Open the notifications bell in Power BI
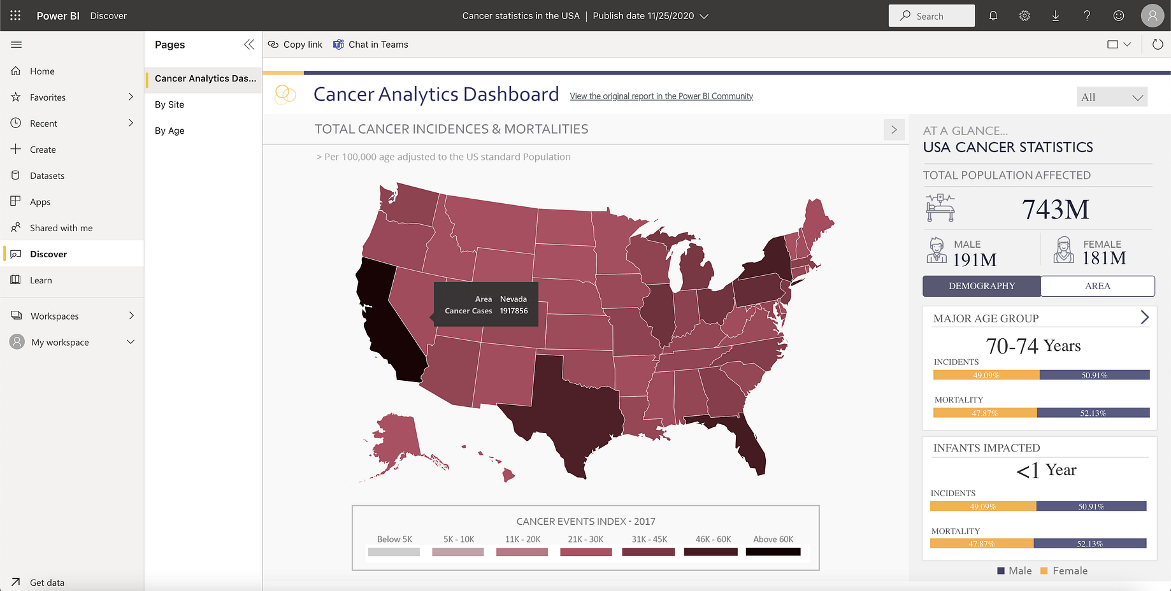This screenshot has width=1171, height=591. click(x=993, y=15)
